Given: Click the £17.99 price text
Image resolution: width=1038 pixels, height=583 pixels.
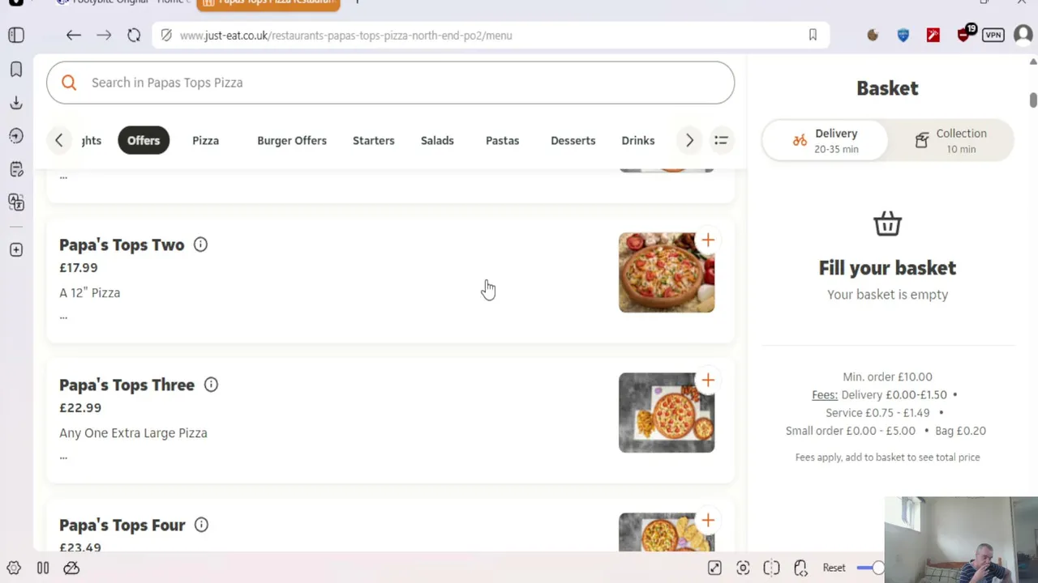Looking at the screenshot, I should click(79, 268).
